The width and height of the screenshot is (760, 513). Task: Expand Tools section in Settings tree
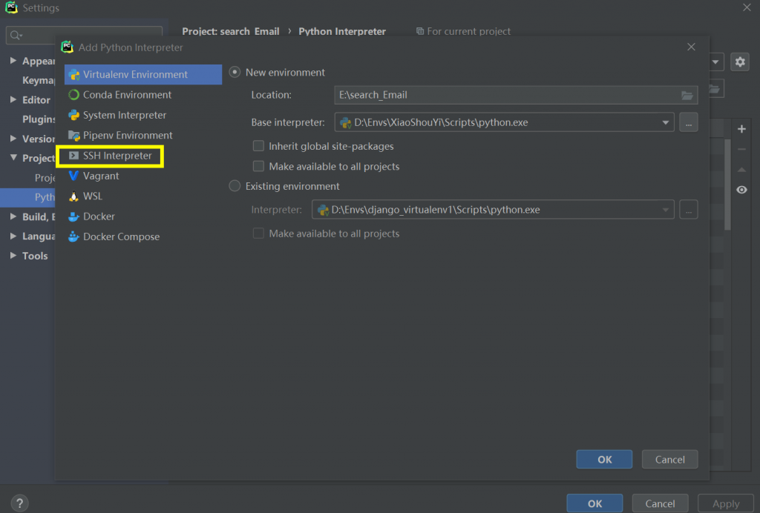(13, 255)
